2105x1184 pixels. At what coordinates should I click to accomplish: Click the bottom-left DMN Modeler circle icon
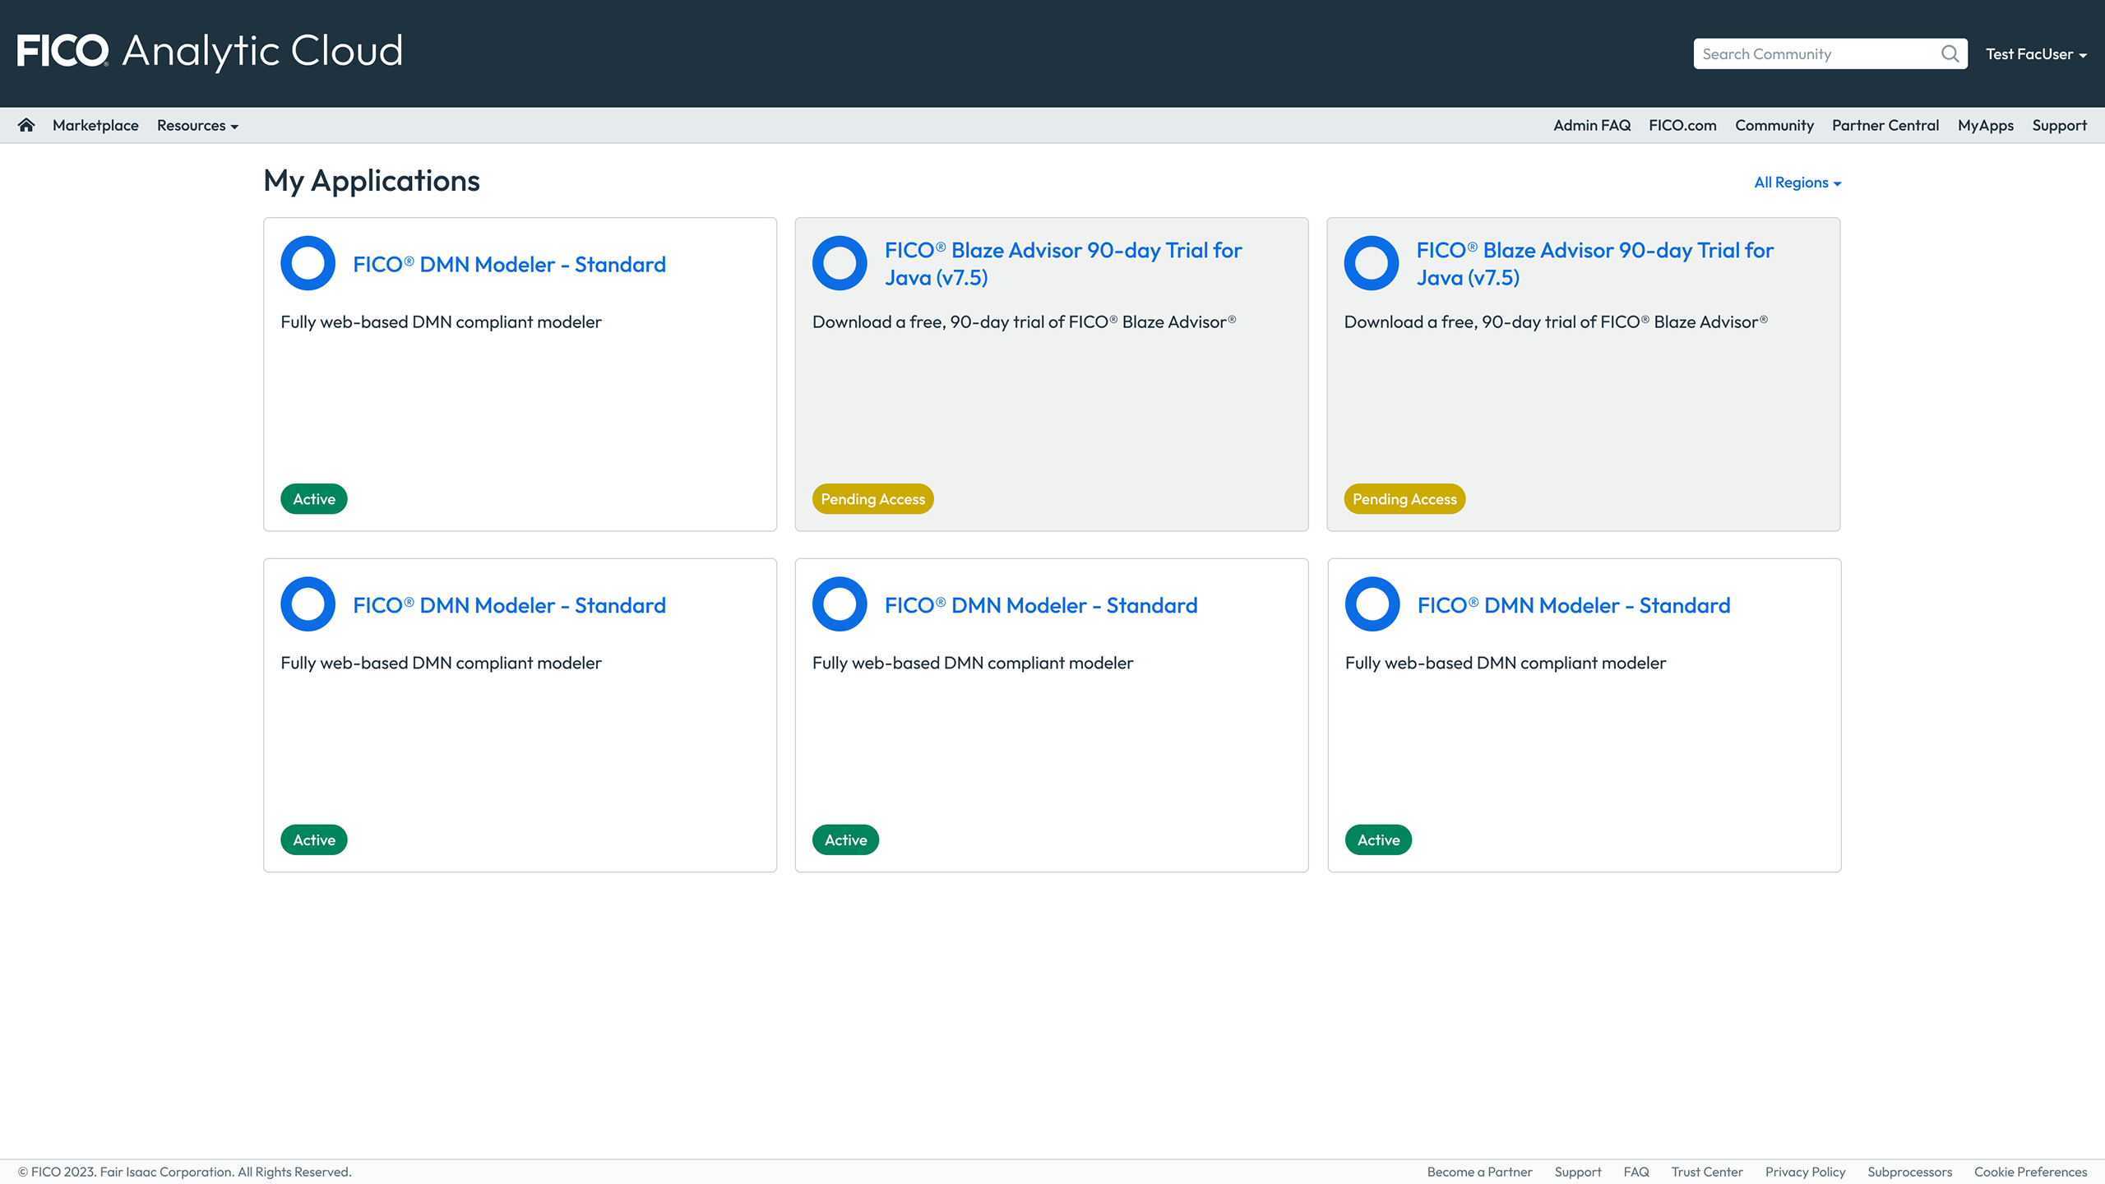click(x=308, y=604)
